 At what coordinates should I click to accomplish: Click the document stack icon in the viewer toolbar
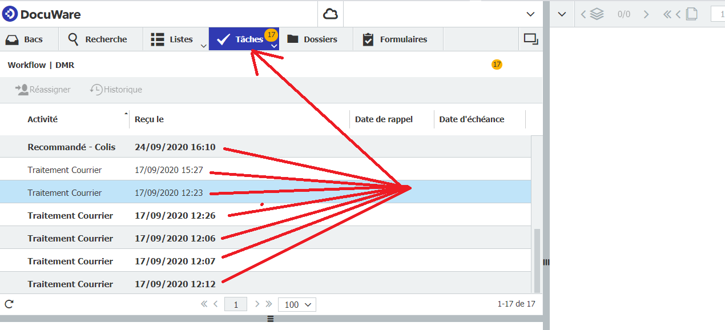[597, 14]
